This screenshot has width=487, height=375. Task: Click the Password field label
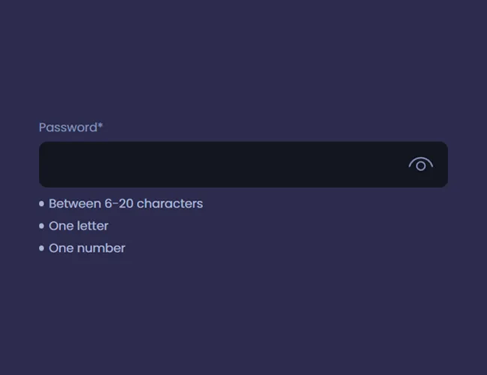tap(68, 127)
